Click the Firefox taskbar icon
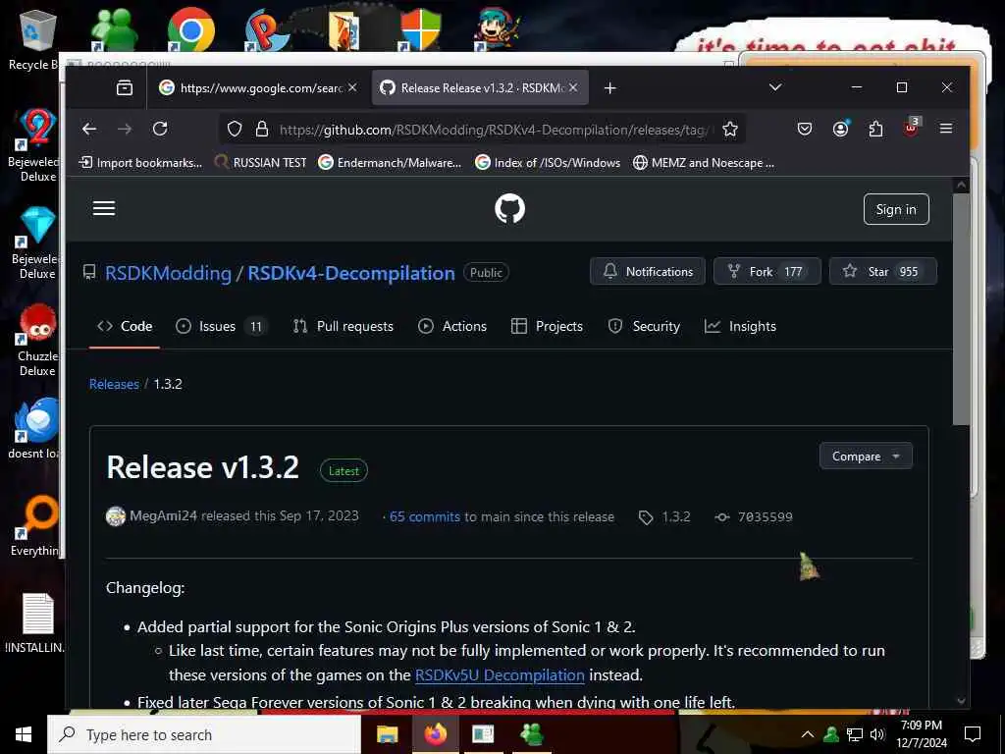Image resolution: width=1005 pixels, height=754 pixels. pos(435,734)
